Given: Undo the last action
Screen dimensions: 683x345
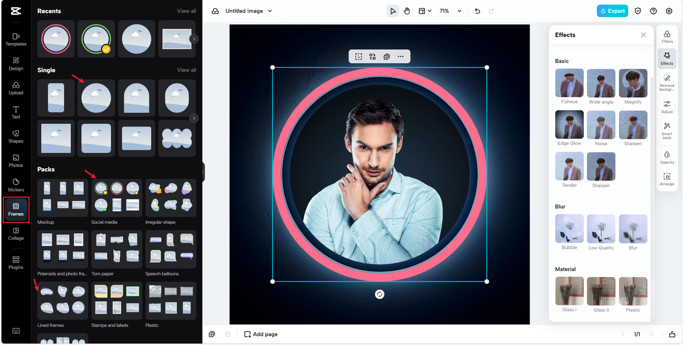Looking at the screenshot, I should [x=478, y=11].
